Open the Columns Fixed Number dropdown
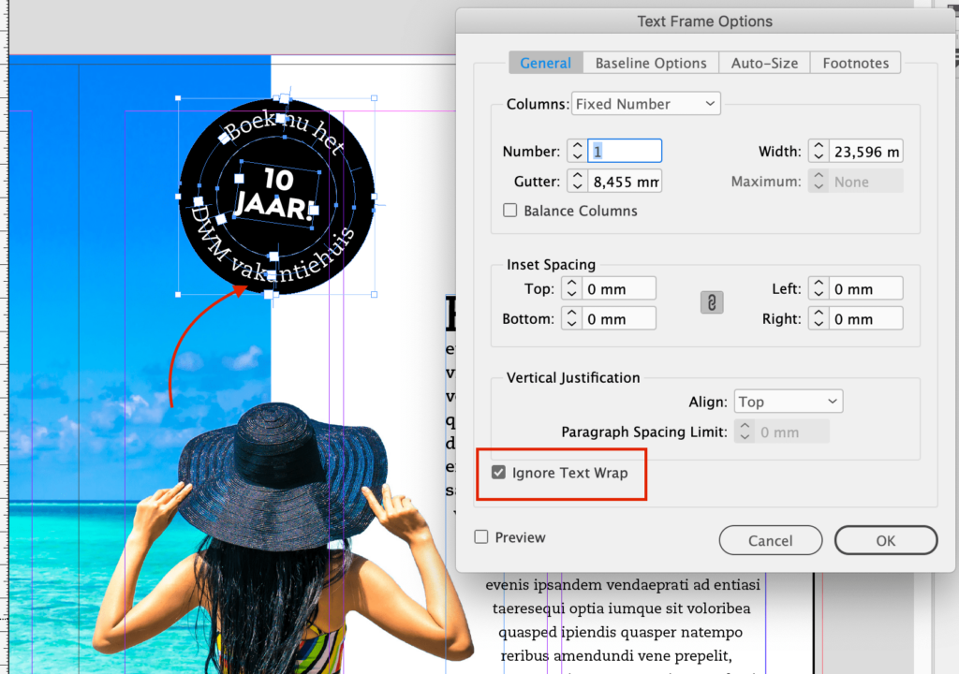This screenshot has height=674, width=959. [645, 104]
